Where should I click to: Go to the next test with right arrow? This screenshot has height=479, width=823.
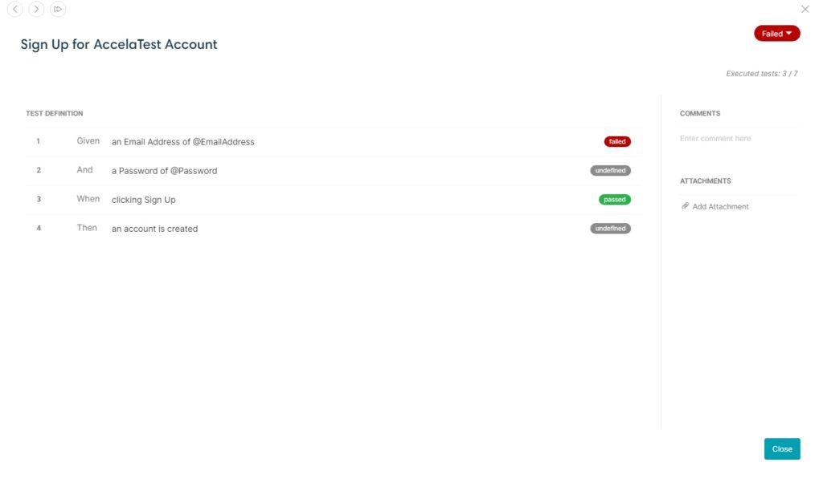(x=36, y=9)
